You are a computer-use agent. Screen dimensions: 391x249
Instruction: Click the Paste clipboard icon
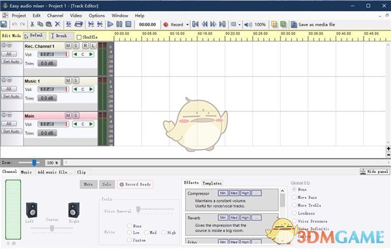pyautogui.click(x=49, y=24)
